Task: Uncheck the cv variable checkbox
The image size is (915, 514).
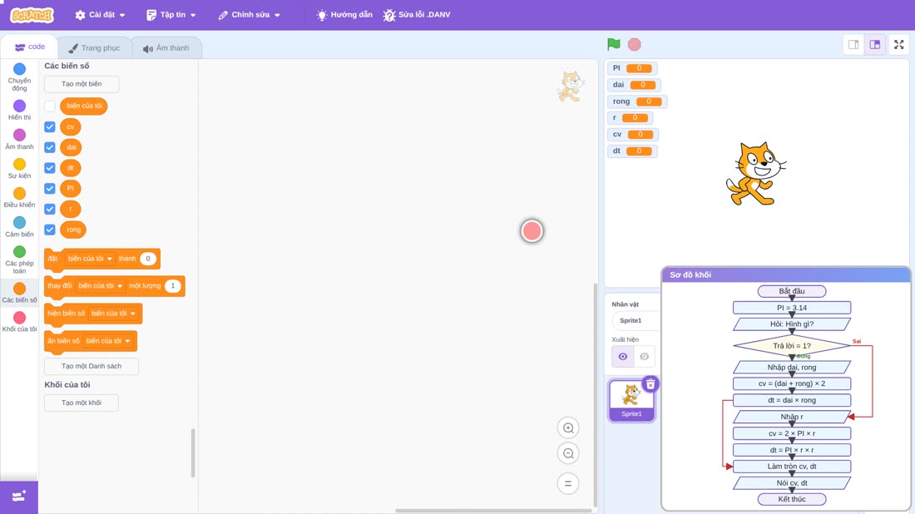Action: pyautogui.click(x=50, y=126)
